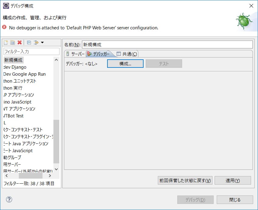Collapse all configurations in the tree
This screenshot has height=210, width=258.
(29, 42)
